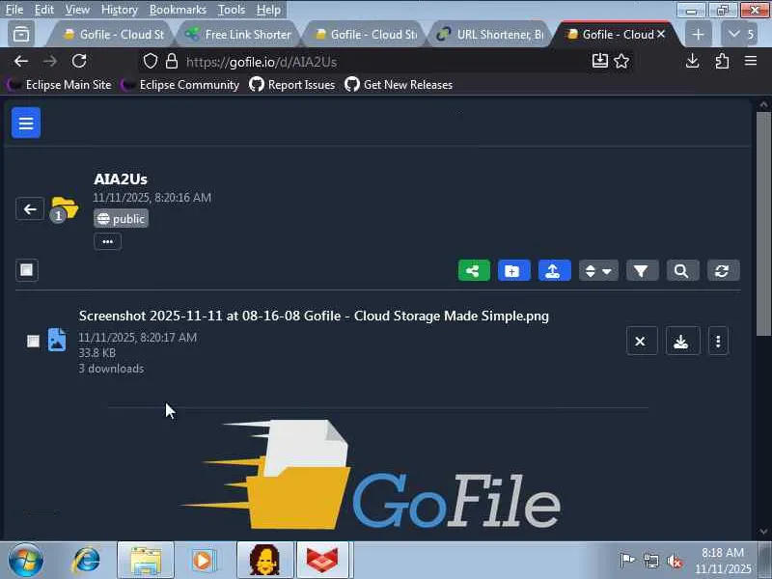Expand the list all tabs chevron
The image size is (772, 579).
[733, 35]
